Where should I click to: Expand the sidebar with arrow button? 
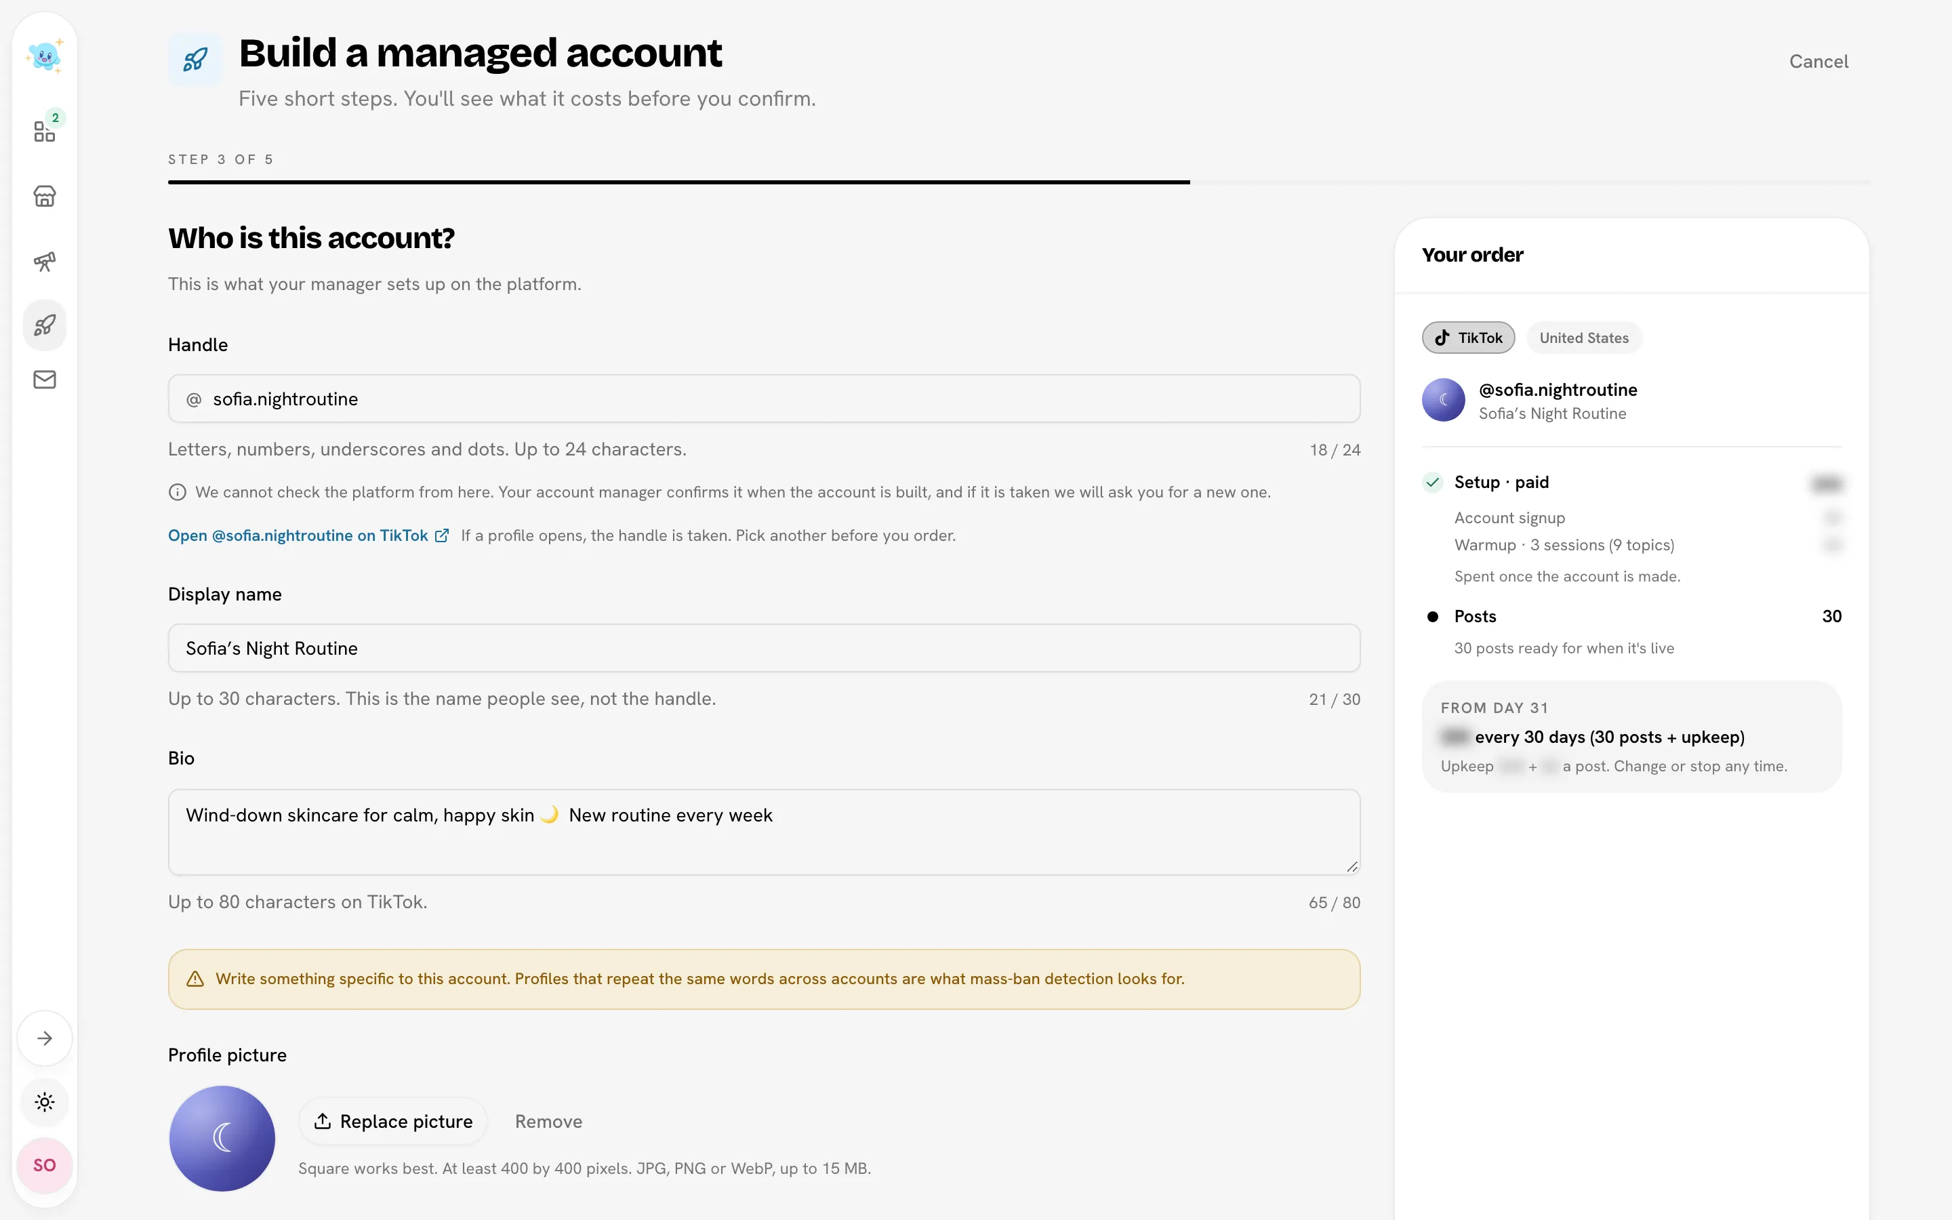click(44, 1038)
